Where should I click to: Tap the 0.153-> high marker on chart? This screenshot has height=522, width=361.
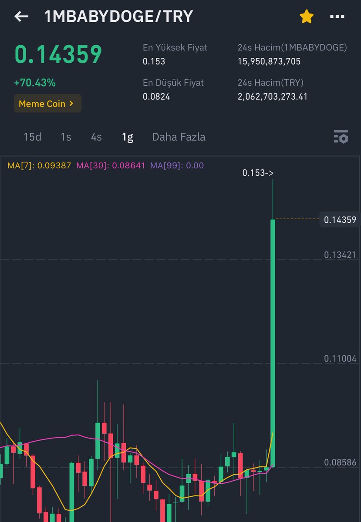[x=258, y=173]
